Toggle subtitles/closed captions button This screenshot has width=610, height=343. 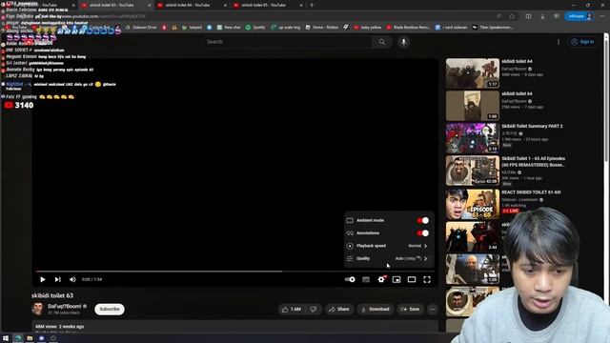coord(366,279)
